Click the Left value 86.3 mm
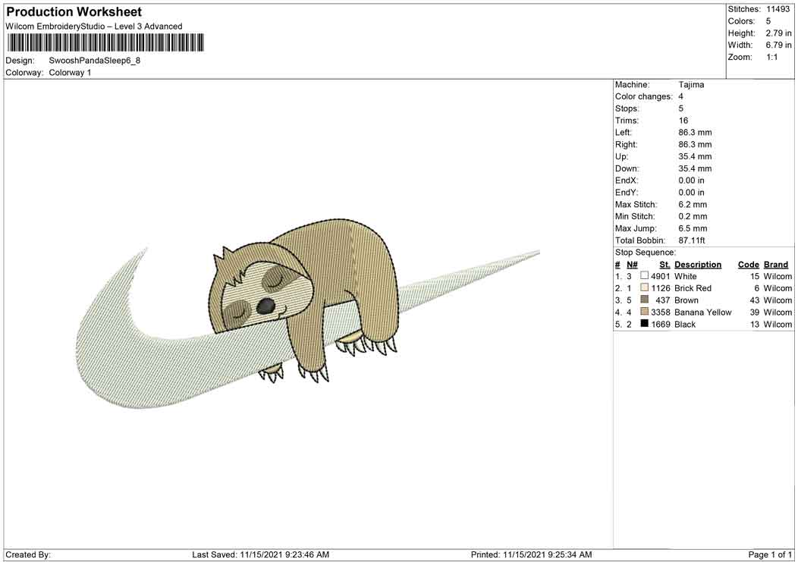798x562 pixels. (x=695, y=133)
